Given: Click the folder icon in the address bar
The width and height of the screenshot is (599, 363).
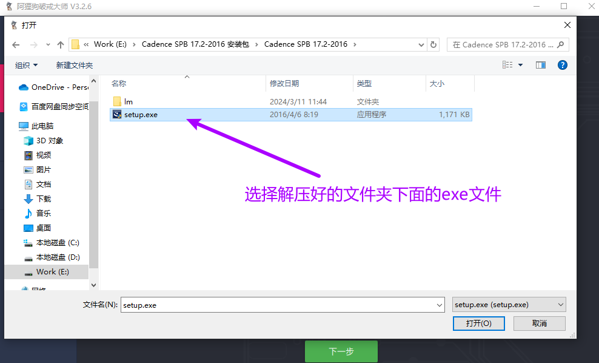Looking at the screenshot, I should pos(76,44).
